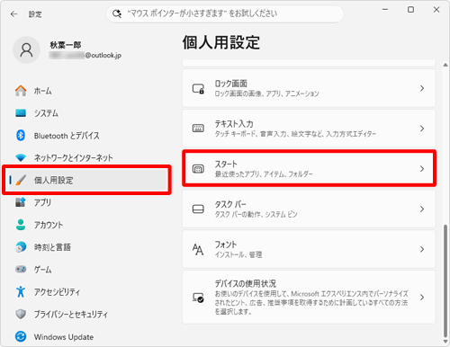Screen dimensions: 450x347
Task: Open タスク バー via its chevron
Action: [422, 209]
